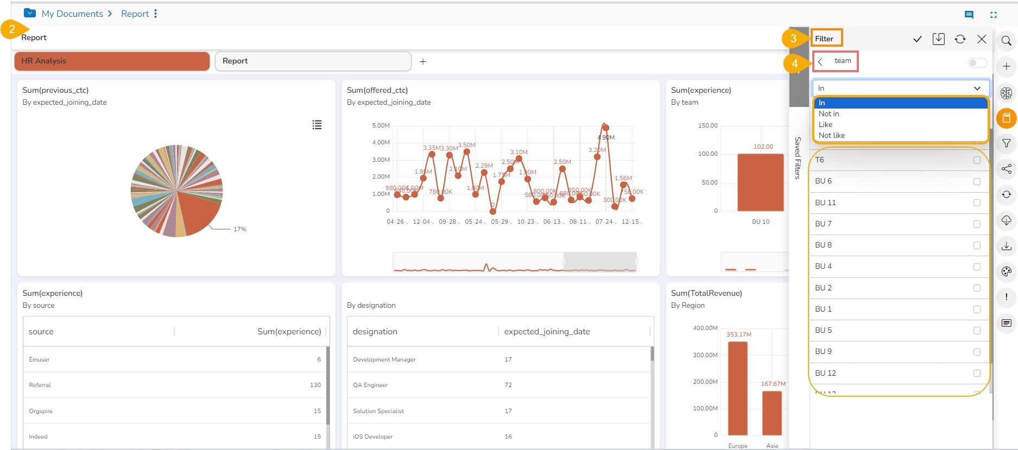
Task: Open My Documents breadcrumb link
Action: [x=72, y=14]
